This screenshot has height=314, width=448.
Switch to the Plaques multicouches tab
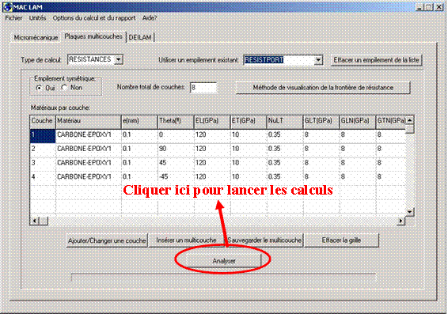pos(93,36)
